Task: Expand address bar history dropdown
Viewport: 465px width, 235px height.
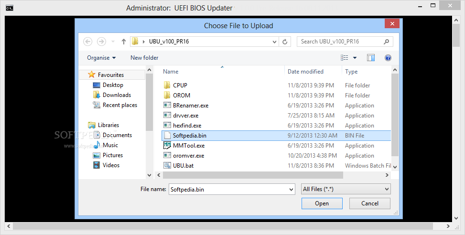Action: (274, 42)
